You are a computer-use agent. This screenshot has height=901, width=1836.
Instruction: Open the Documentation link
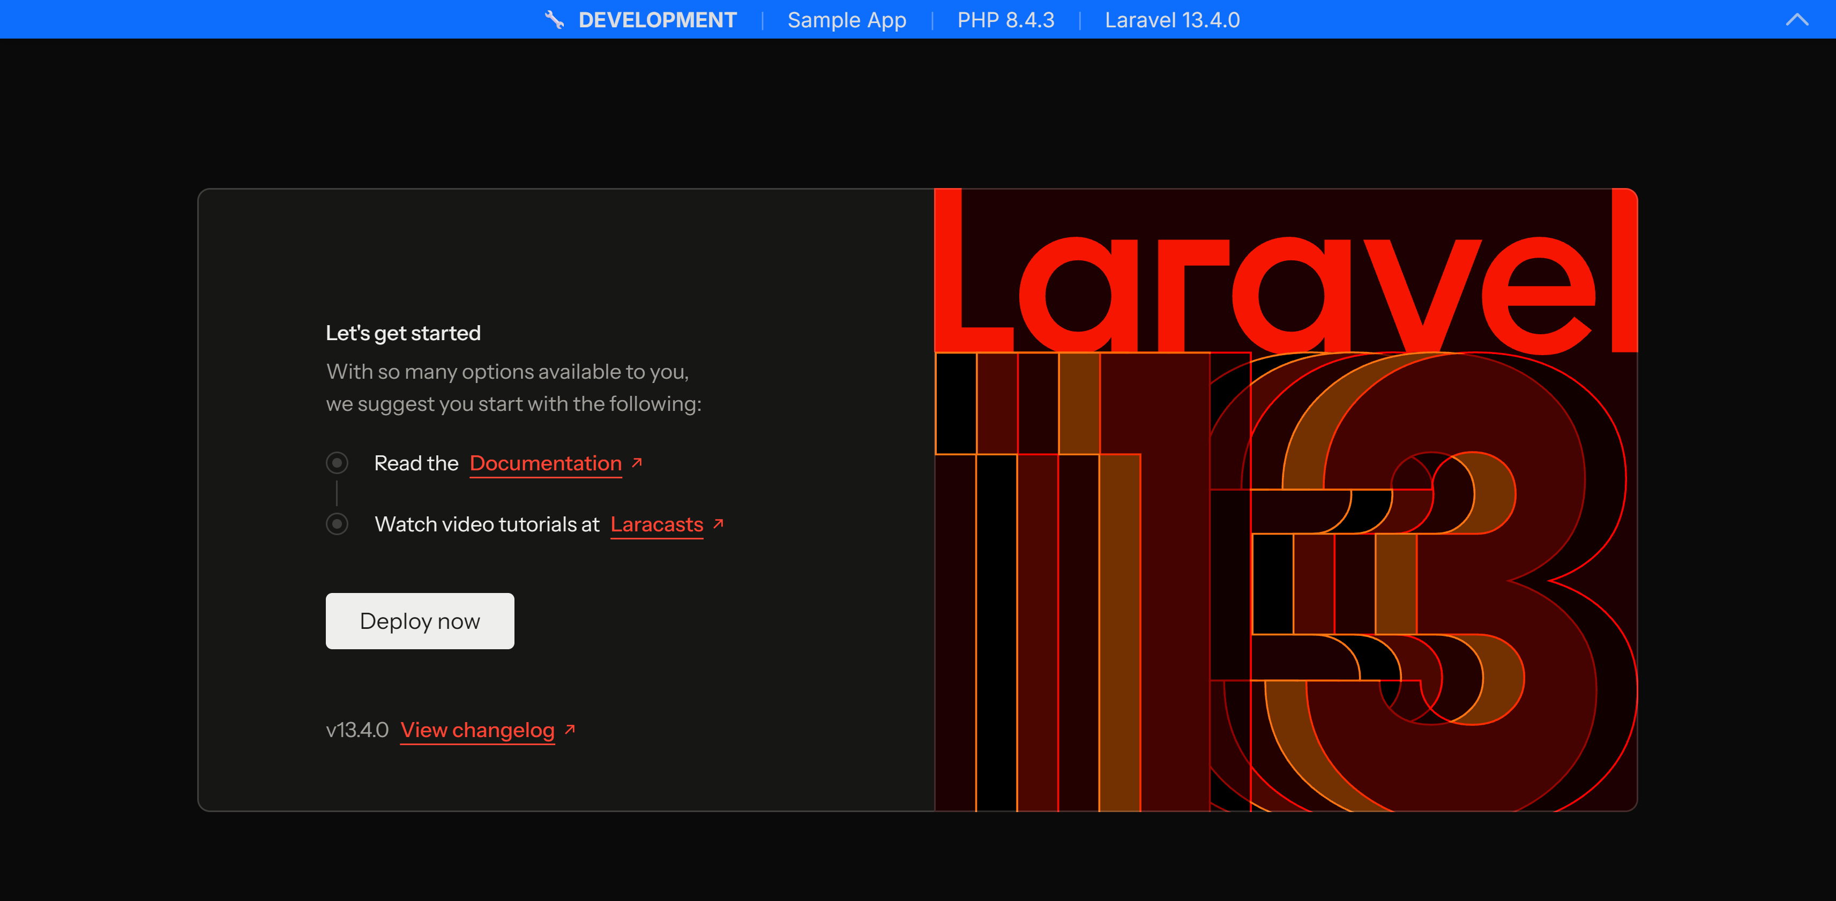546,463
